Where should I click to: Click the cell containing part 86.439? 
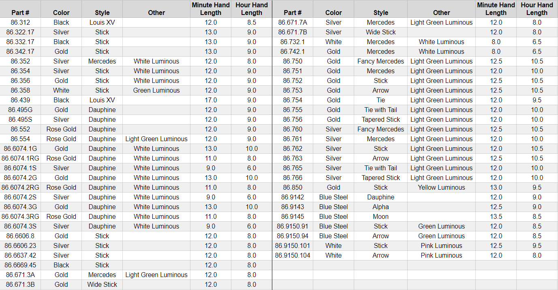pyautogui.click(x=20, y=100)
